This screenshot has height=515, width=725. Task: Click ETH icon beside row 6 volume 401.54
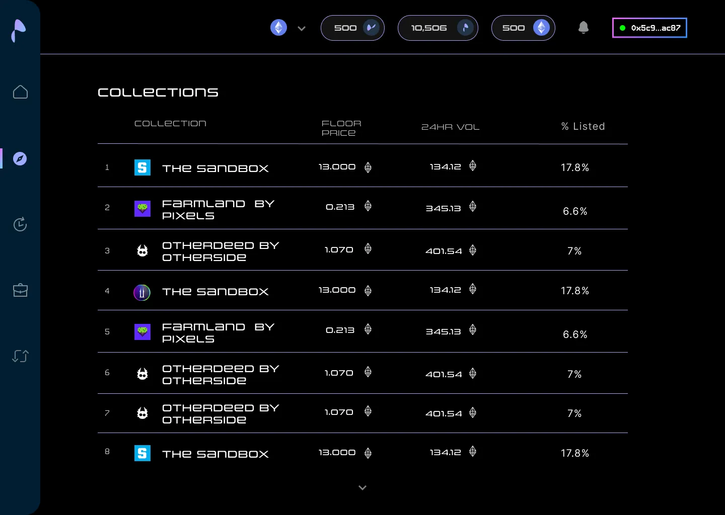[x=473, y=373]
